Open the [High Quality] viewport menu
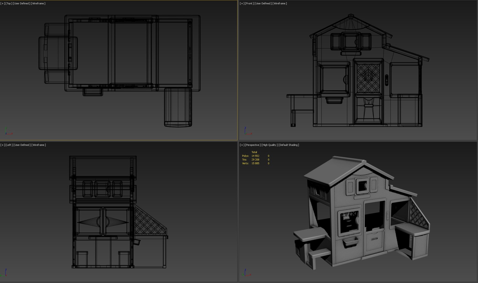Image resolution: width=478 pixels, height=283 pixels. point(270,145)
